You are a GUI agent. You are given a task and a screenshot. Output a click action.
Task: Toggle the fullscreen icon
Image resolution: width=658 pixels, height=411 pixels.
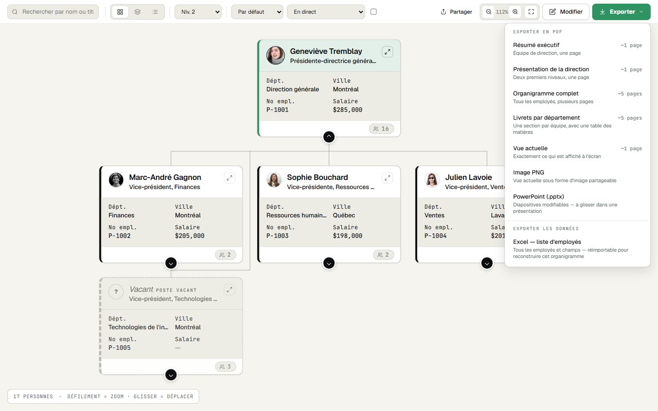click(531, 12)
